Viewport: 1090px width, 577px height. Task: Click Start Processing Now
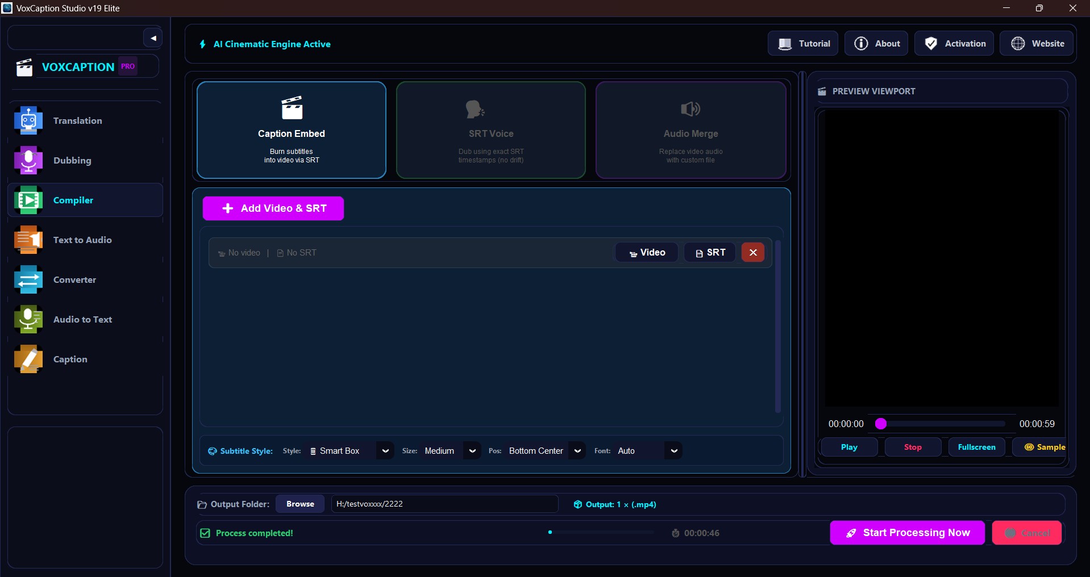point(908,533)
